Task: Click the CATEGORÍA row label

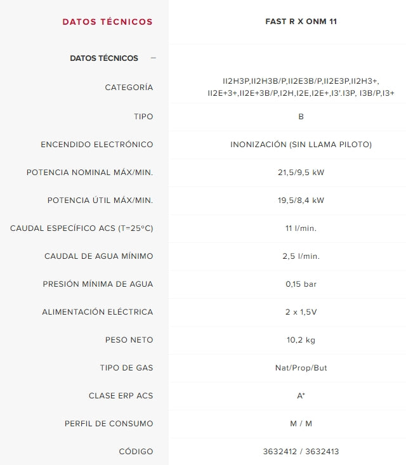Action: pyautogui.click(x=129, y=88)
